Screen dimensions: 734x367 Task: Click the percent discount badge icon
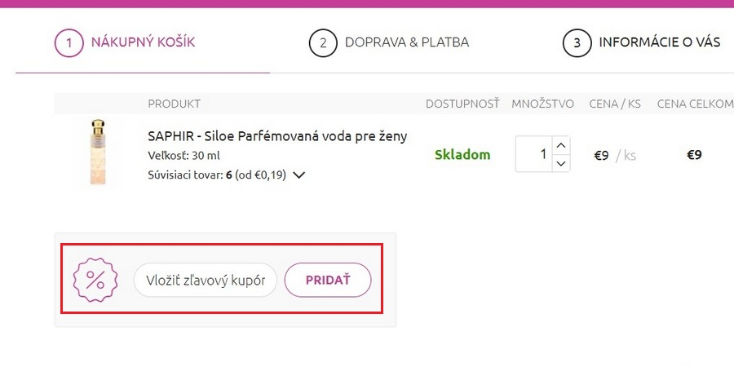(x=95, y=280)
